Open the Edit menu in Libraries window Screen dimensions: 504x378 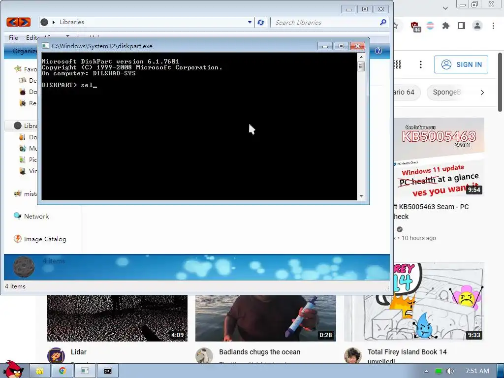click(32, 37)
